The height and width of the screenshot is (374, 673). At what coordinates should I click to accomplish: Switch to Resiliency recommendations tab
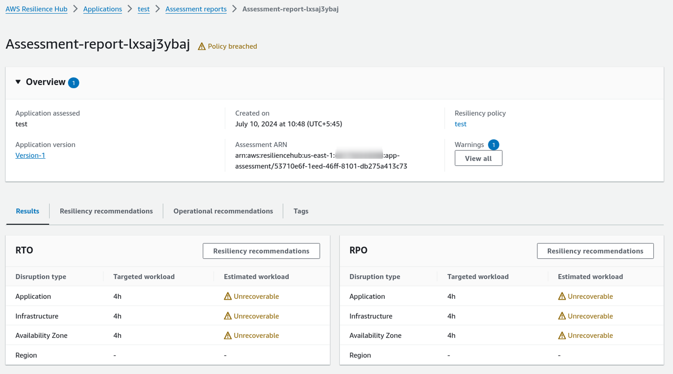(x=106, y=211)
